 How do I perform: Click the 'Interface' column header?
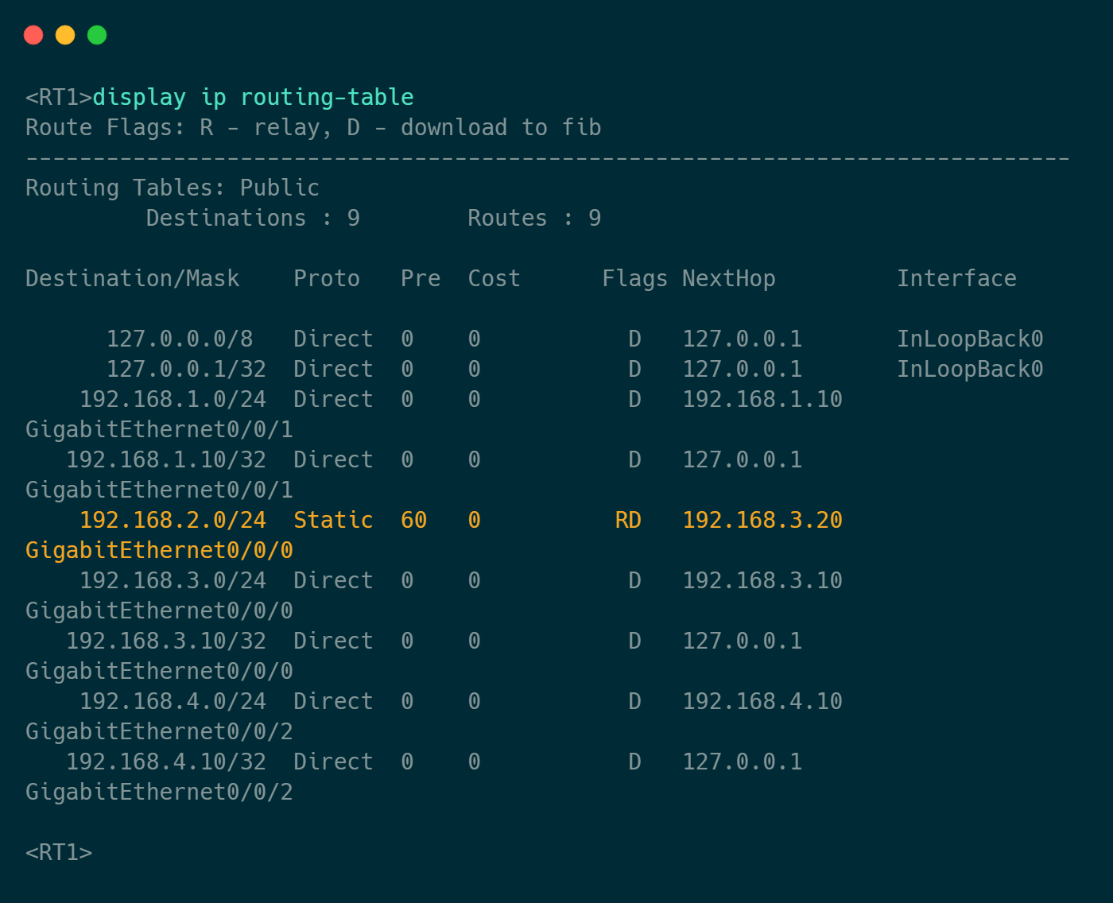click(956, 278)
